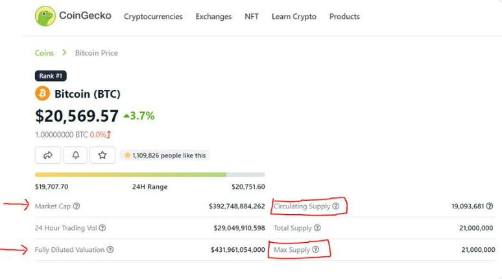
Task: Click the green 3.7% change indicator
Action: coord(139,116)
